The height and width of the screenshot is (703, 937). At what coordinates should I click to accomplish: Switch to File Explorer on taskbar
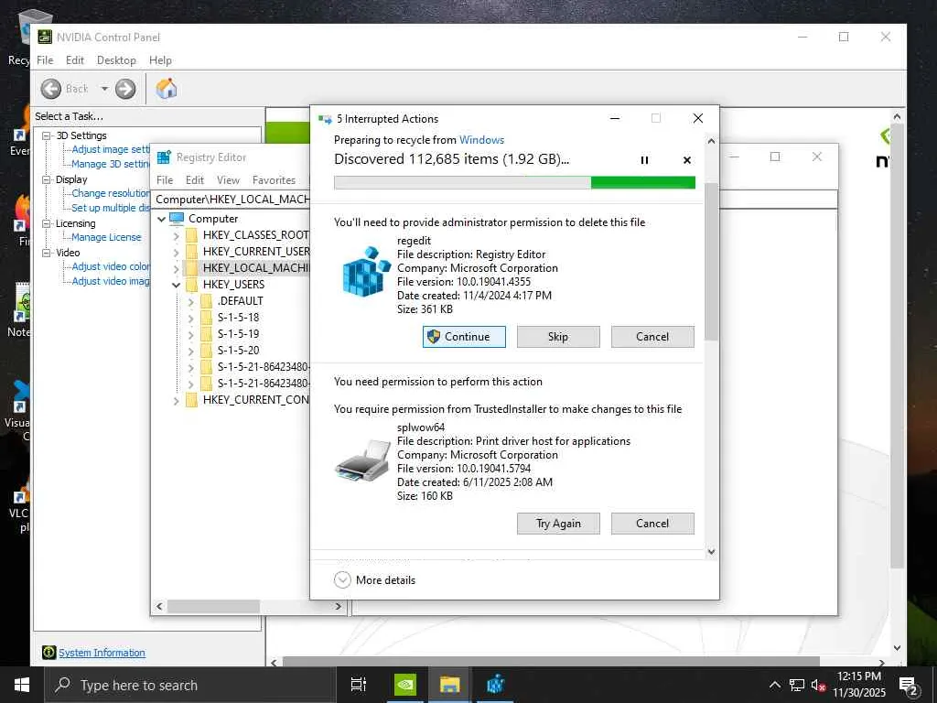coord(450,685)
